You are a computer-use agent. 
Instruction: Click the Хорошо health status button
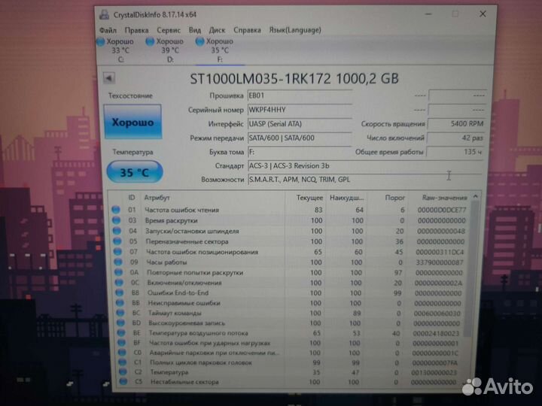point(132,123)
